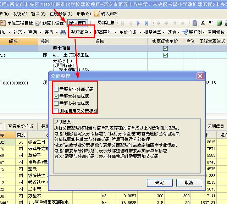
Task: Click the 名称 column header
Action: (x=100, y=41)
